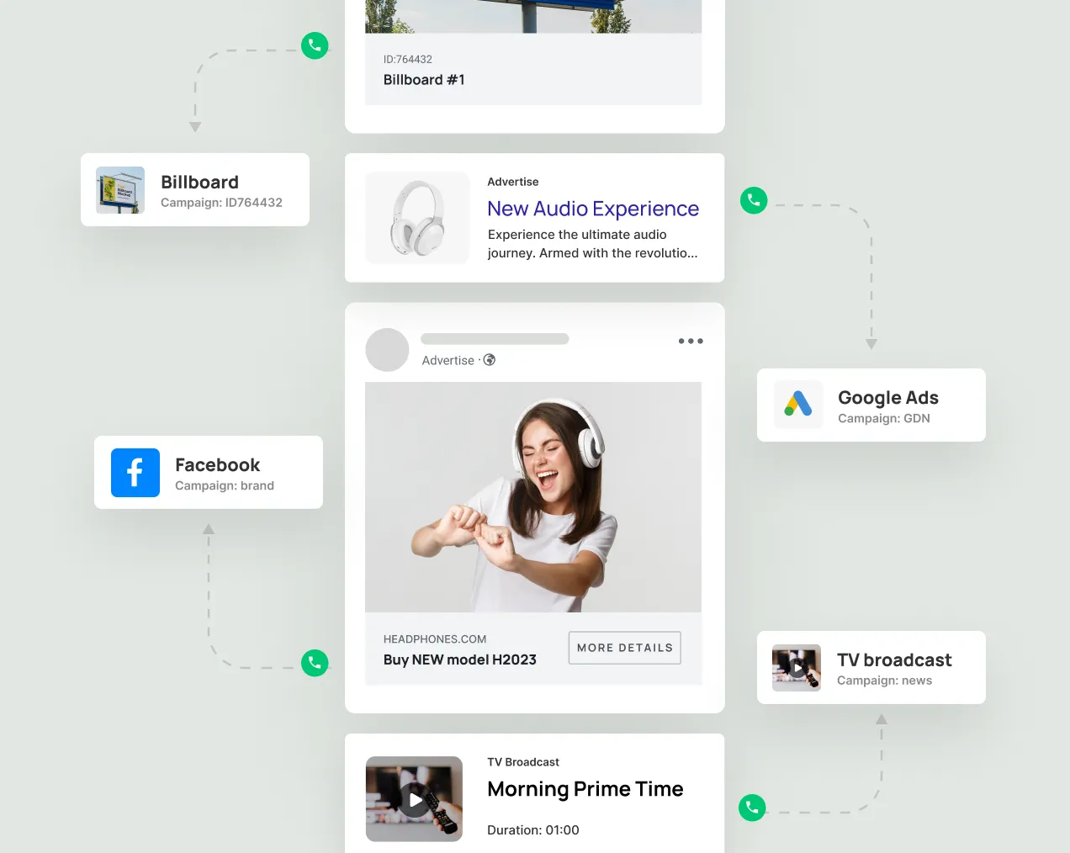This screenshot has height=853, width=1070.
Task: Play the Morning Prime Time video
Action: [x=414, y=798]
